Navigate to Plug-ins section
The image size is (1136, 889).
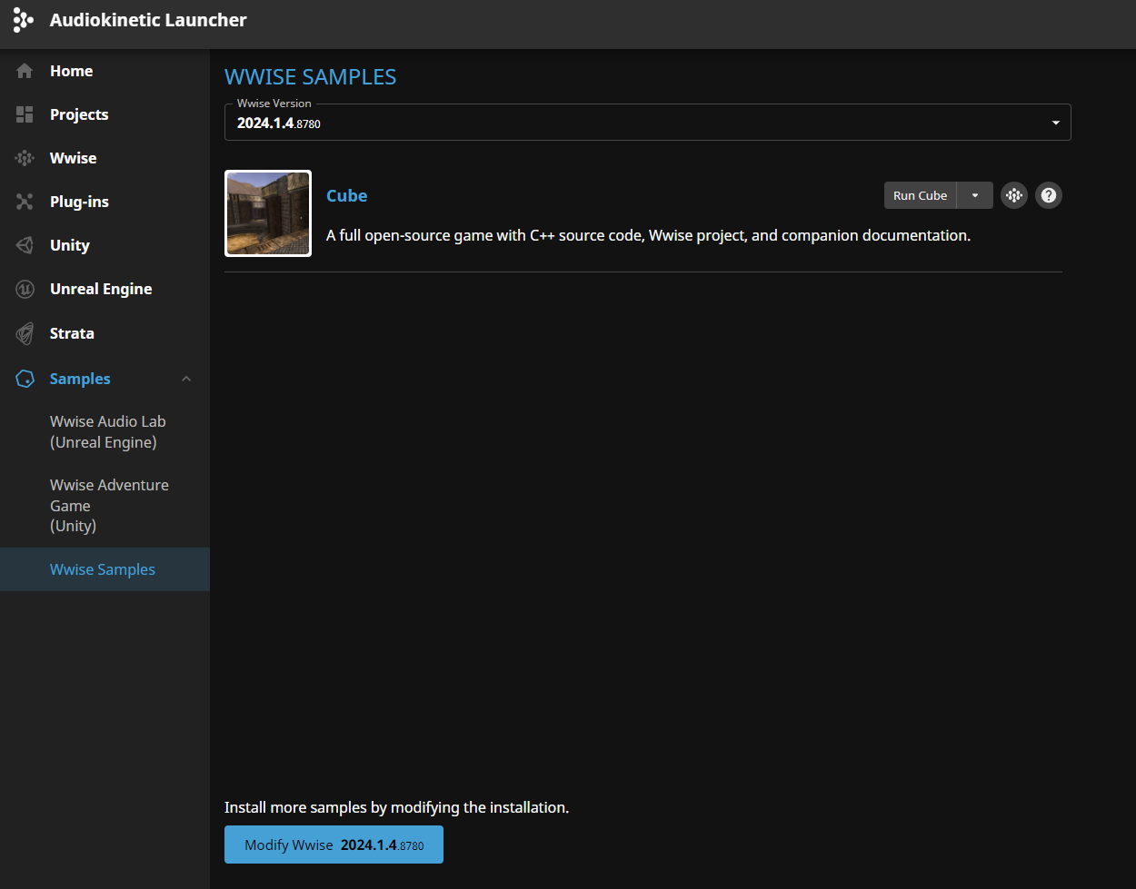pos(79,202)
